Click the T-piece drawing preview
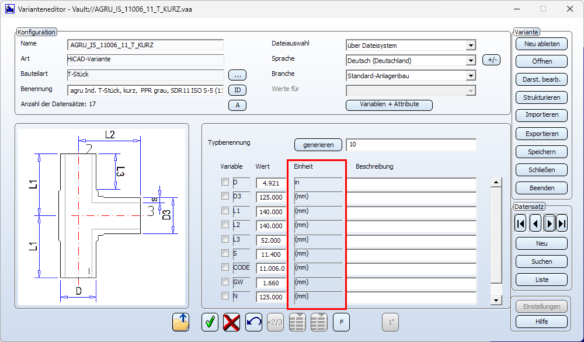This screenshot has height=342, width=584. [x=102, y=217]
